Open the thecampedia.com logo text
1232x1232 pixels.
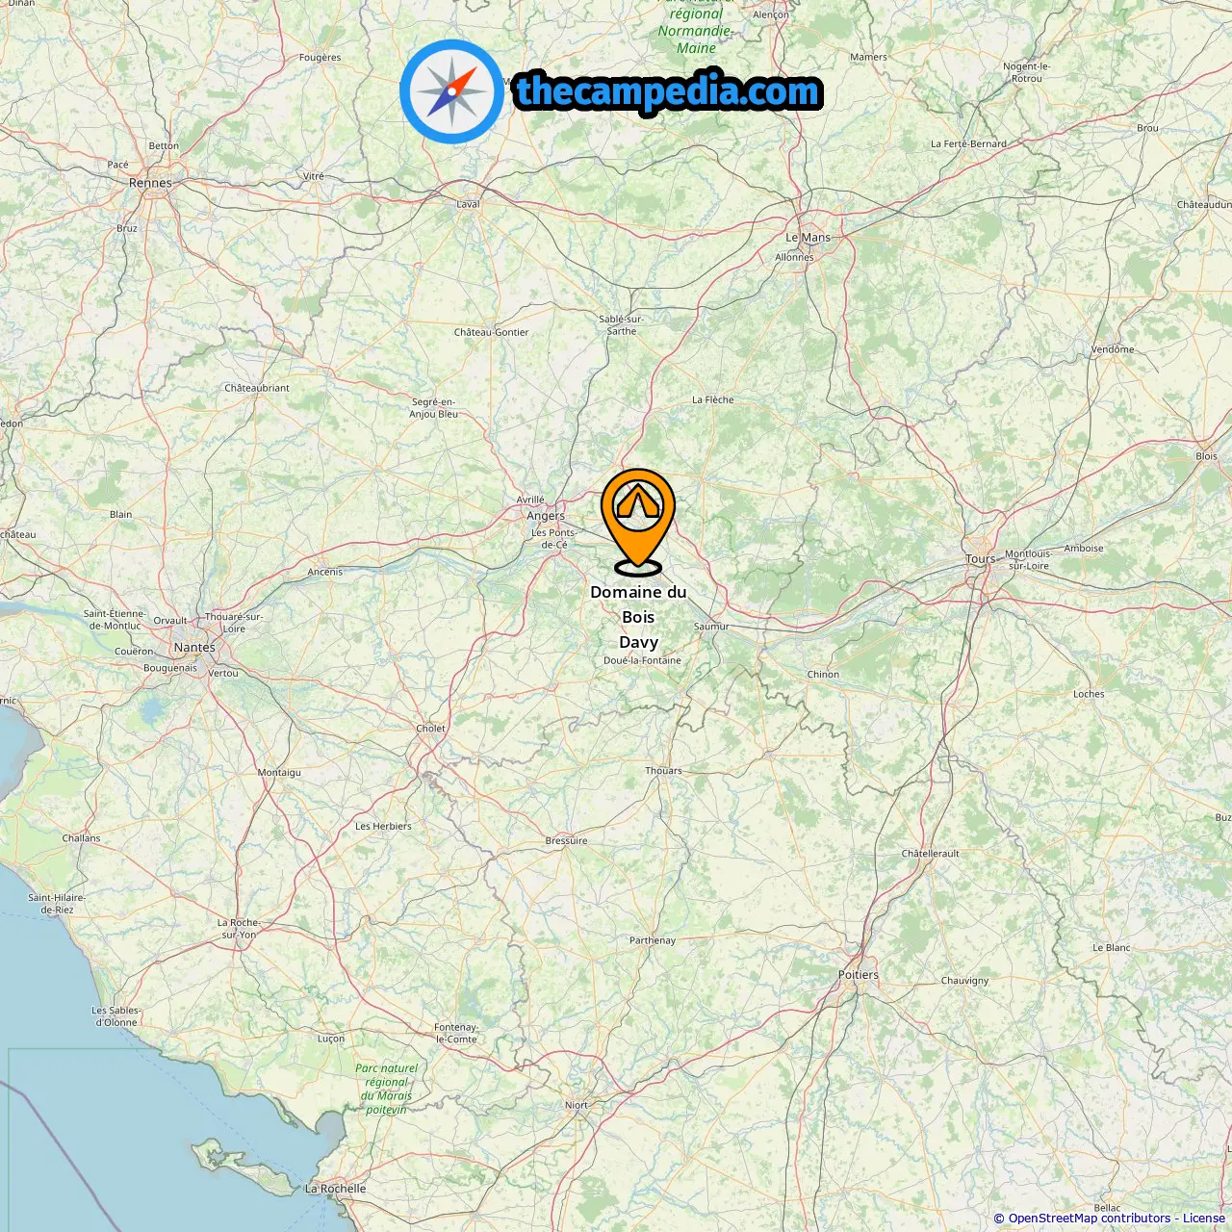(x=668, y=92)
